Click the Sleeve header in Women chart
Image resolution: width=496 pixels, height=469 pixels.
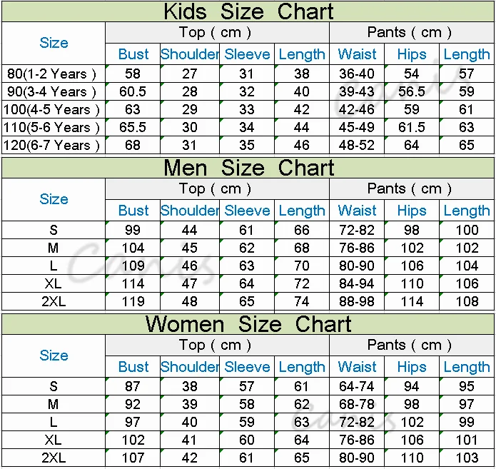point(247,367)
